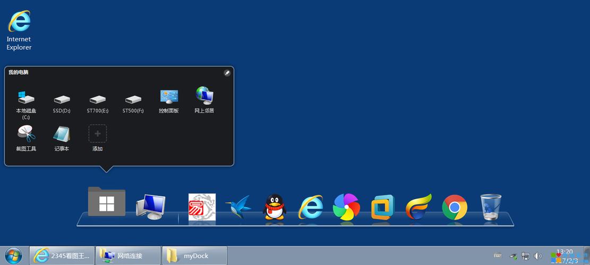
Task: Launch Internet Explorer from the dock
Action: point(311,207)
